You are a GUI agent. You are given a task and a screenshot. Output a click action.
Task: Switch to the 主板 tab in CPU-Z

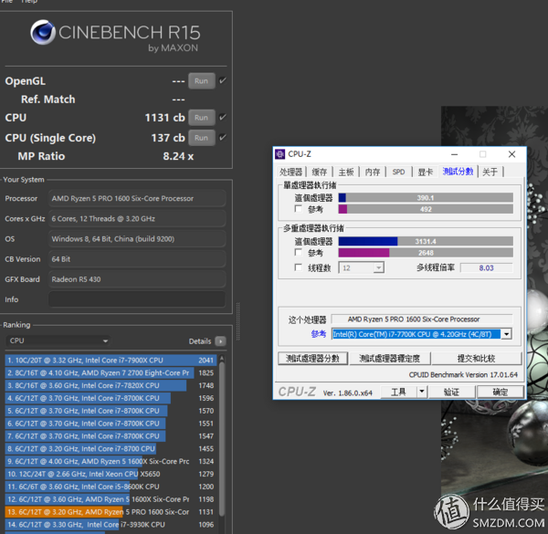346,172
